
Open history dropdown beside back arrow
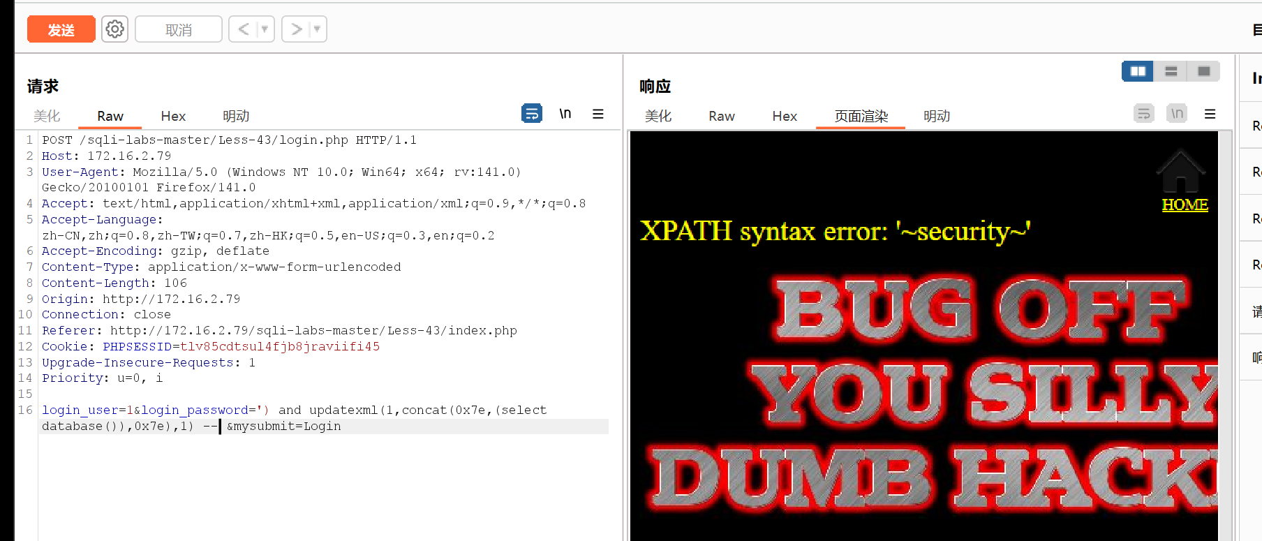coord(265,29)
